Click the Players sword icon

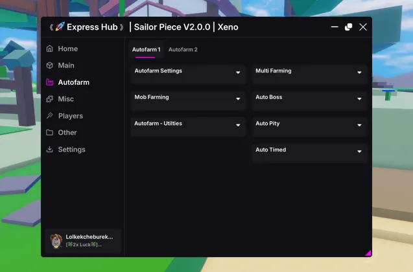[50, 116]
